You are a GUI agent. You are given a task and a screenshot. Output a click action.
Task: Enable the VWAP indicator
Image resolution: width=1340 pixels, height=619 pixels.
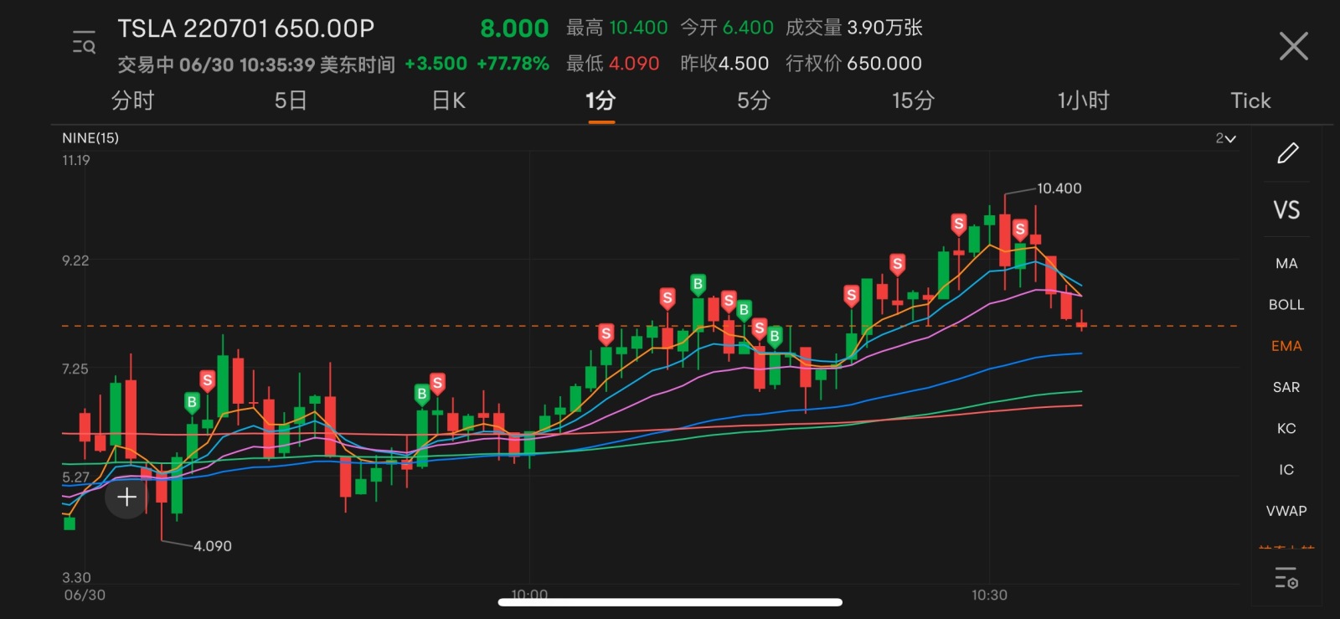click(x=1286, y=510)
